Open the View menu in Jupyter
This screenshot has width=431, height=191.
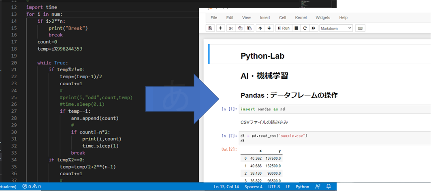pyautogui.click(x=247, y=17)
